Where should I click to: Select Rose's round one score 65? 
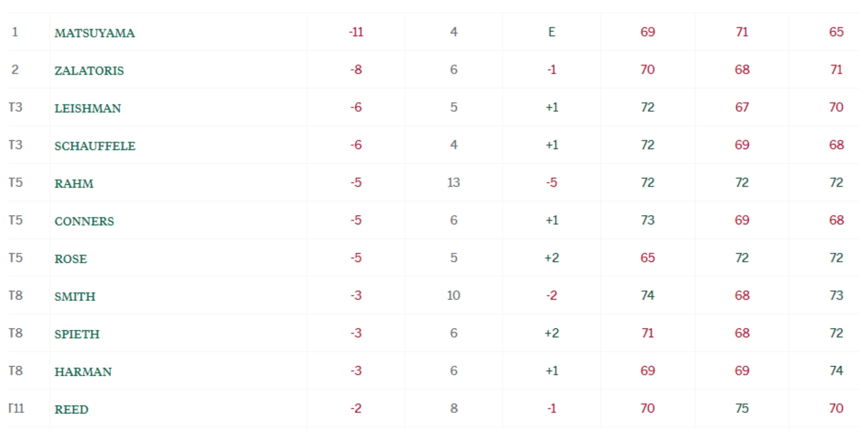[x=647, y=258]
